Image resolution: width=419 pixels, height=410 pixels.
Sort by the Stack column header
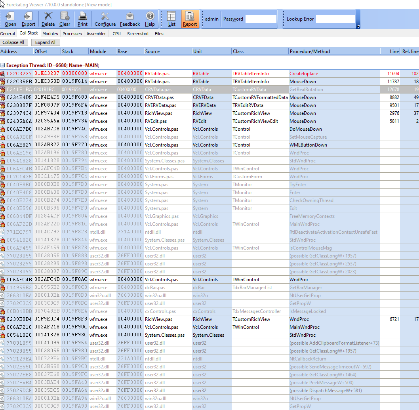point(75,51)
